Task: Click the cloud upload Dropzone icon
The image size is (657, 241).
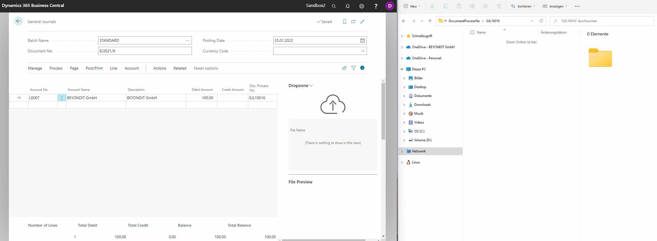Action: click(x=333, y=104)
